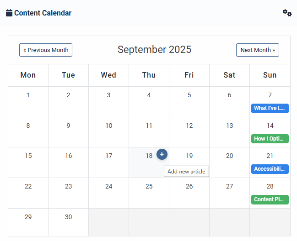Select September 15 day cell

[28, 162]
